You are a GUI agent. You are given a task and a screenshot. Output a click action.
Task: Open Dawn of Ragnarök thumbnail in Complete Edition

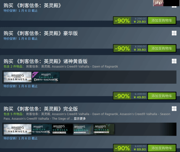pyautogui.click(x=42, y=129)
